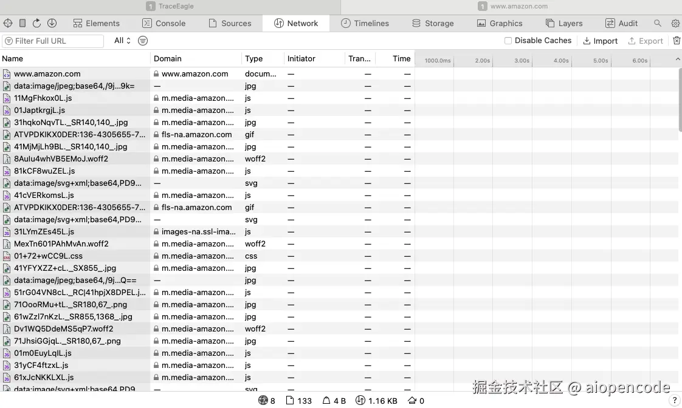This screenshot has width=682, height=408.
Task: Select the 71OooRMu+tL._SR180,67_.png row
Action: pos(207,305)
